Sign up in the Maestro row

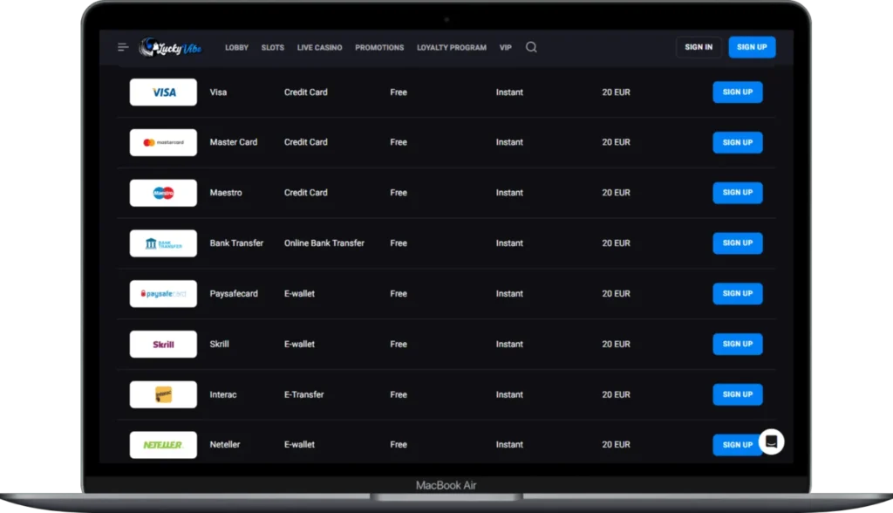click(x=738, y=193)
